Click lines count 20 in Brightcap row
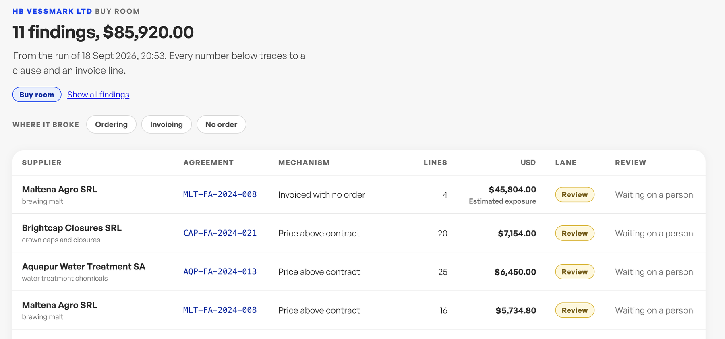The image size is (725, 339). click(x=443, y=234)
